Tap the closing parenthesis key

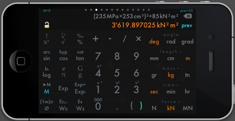141,106
